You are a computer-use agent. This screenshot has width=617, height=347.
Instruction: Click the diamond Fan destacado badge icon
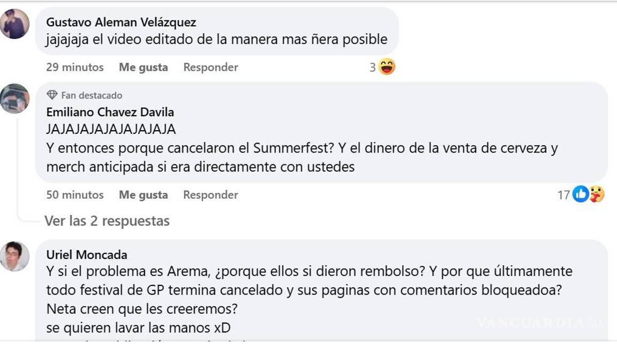coord(52,95)
